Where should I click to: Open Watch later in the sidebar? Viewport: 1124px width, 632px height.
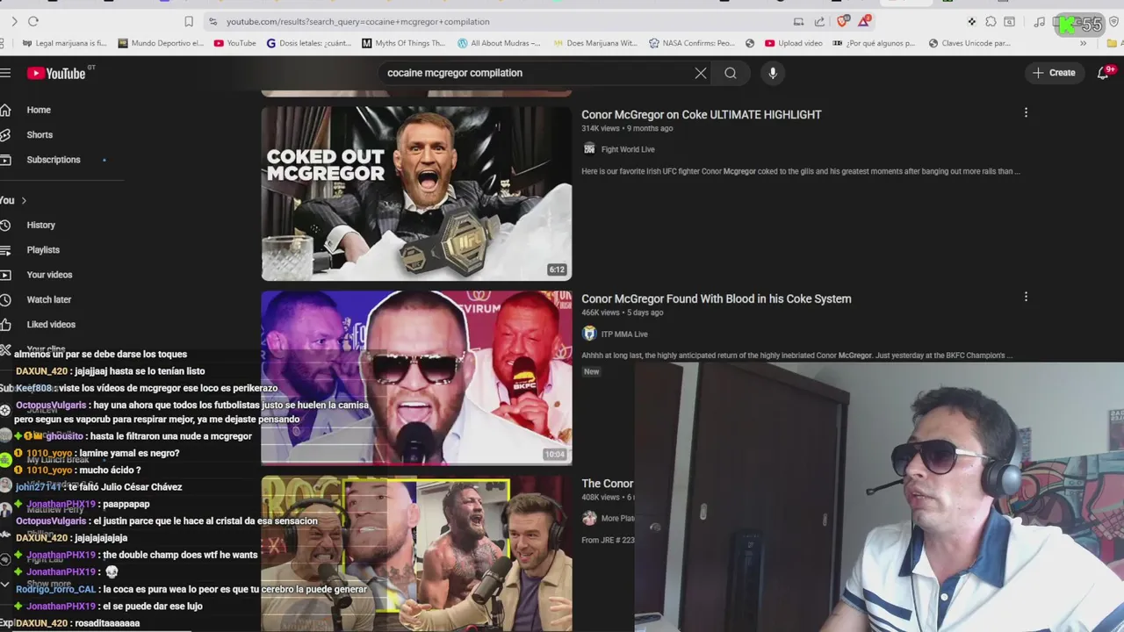point(48,299)
